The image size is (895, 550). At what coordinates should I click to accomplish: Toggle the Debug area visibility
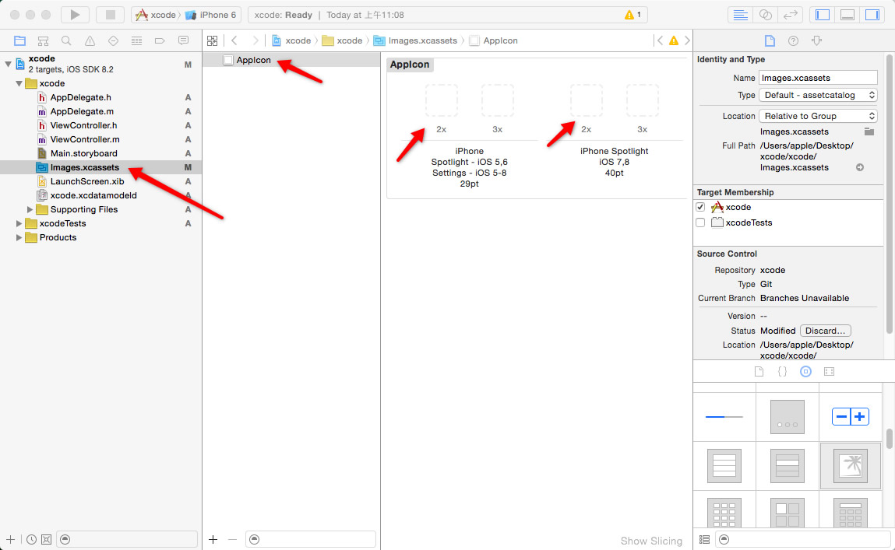(847, 15)
